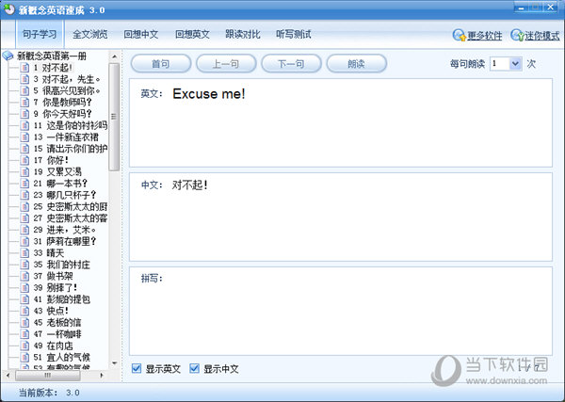The width and height of the screenshot is (565, 402).
Task: Click the document icon of lesson 5
Action: click(x=24, y=90)
